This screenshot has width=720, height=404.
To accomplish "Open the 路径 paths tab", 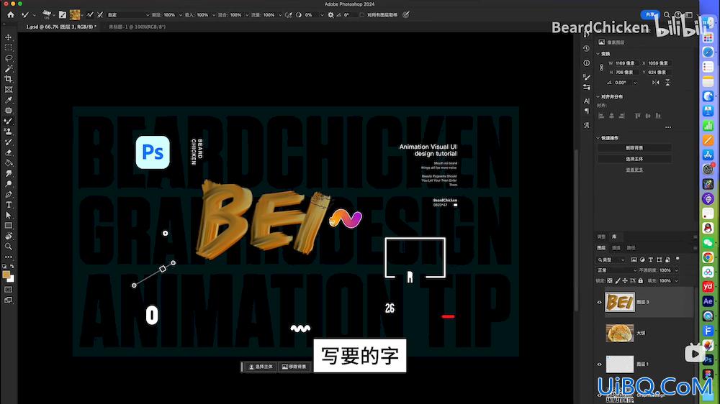I will (x=631, y=247).
